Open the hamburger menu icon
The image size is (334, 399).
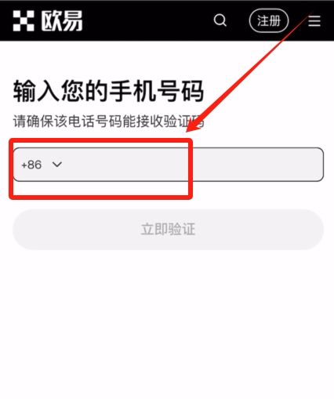pyautogui.click(x=314, y=20)
